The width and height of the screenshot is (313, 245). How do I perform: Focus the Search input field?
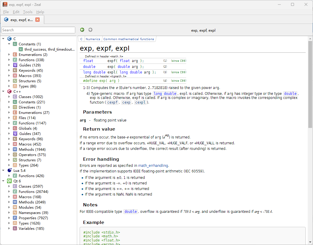click(38, 30)
